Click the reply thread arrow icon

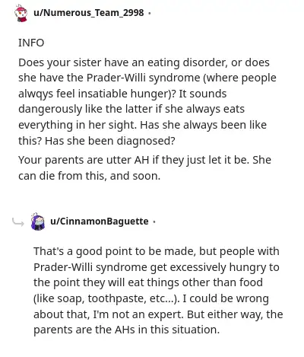tap(18, 222)
